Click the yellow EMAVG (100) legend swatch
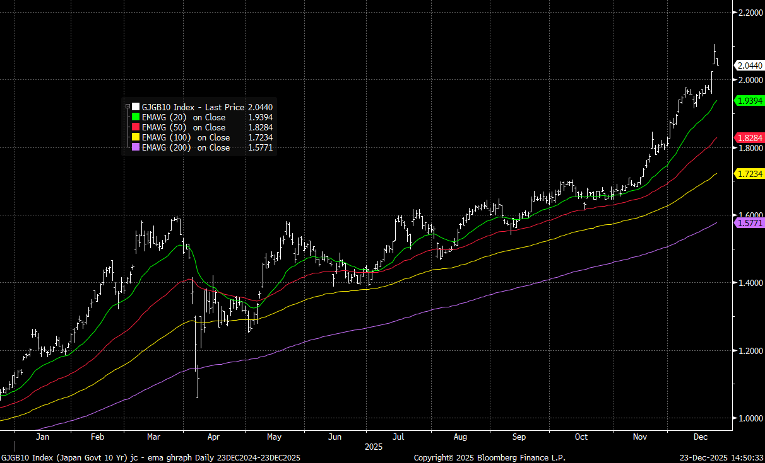The image size is (765, 463). click(x=136, y=137)
